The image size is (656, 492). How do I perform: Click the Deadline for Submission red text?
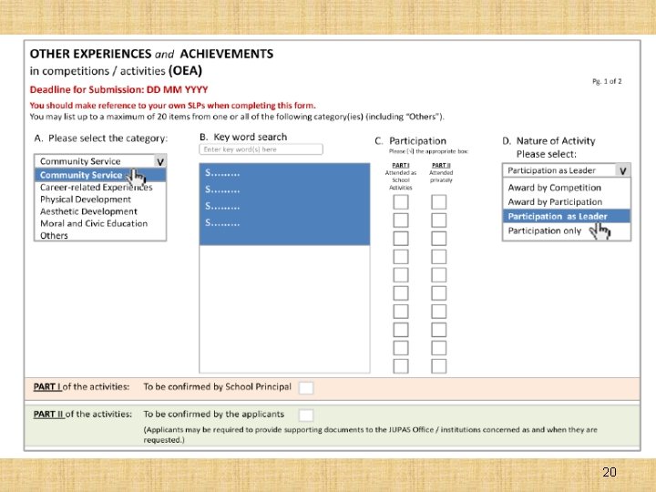(118, 89)
